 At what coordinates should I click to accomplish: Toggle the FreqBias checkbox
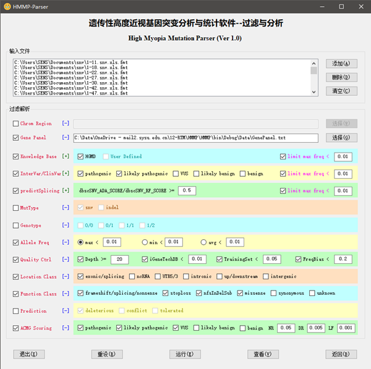298,259
